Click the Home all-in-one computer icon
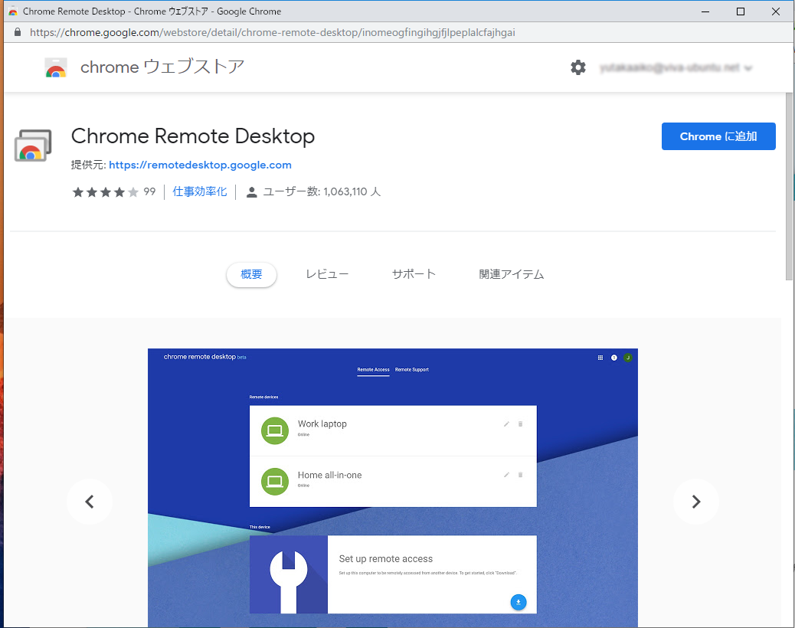 click(275, 482)
